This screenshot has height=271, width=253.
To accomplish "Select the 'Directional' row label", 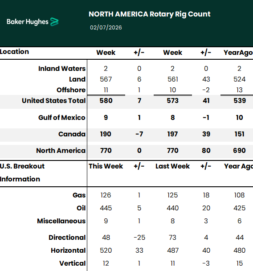I will coord(67,238).
